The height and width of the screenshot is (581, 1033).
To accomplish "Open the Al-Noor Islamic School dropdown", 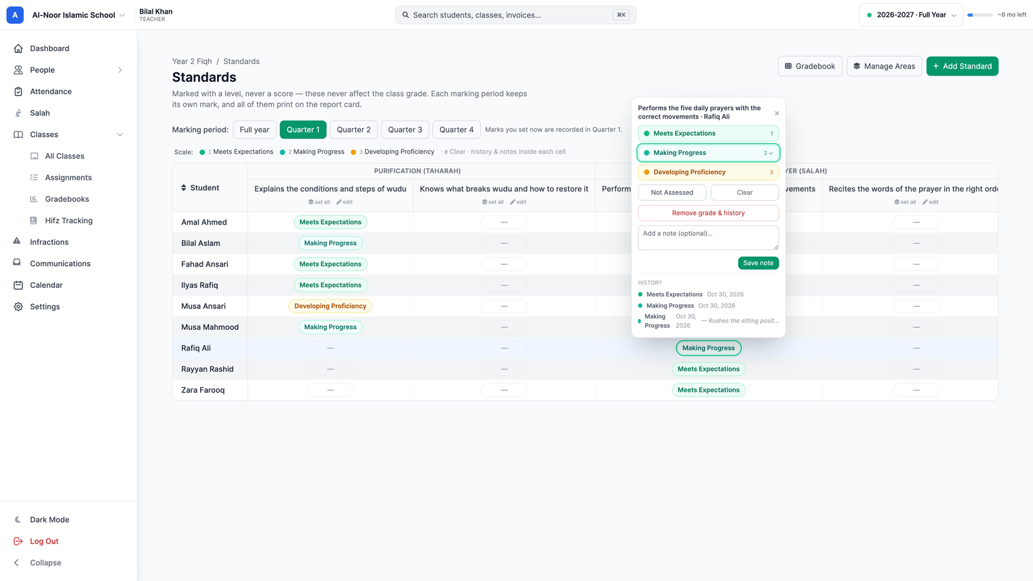I will (x=78, y=15).
